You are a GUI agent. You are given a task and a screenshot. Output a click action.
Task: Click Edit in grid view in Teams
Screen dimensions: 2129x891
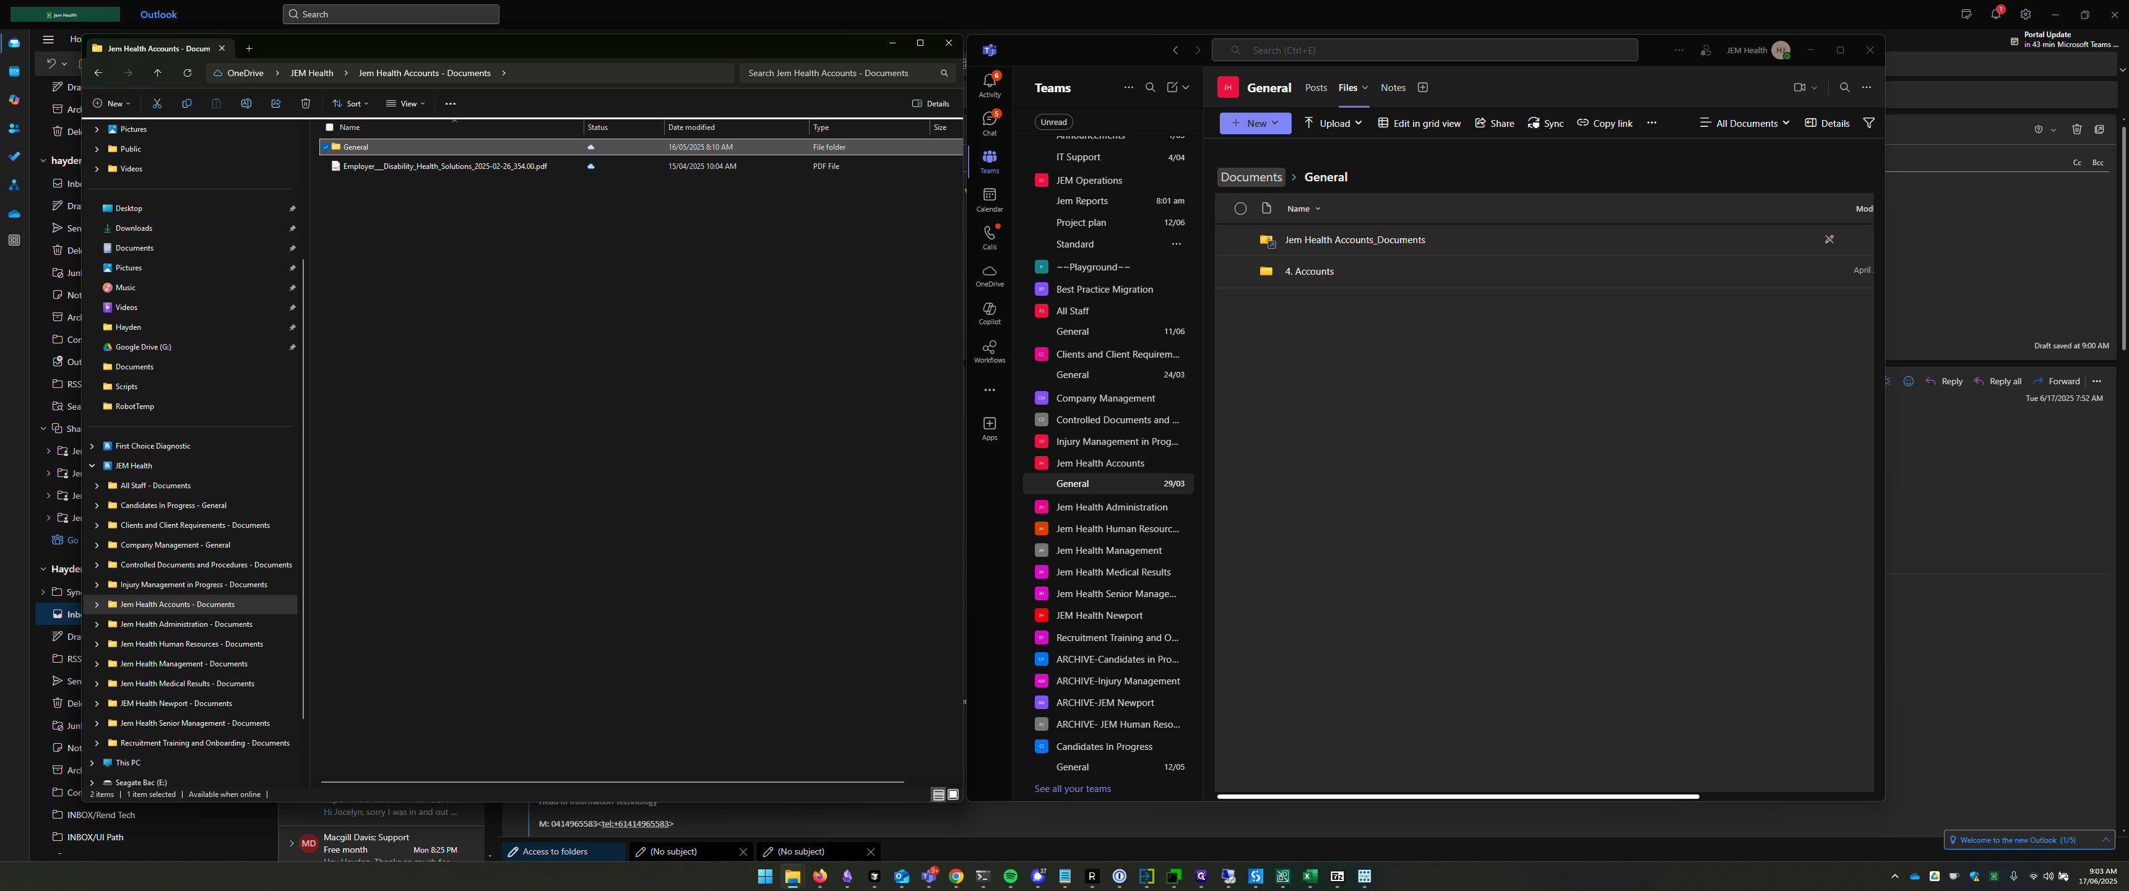[x=1419, y=123]
